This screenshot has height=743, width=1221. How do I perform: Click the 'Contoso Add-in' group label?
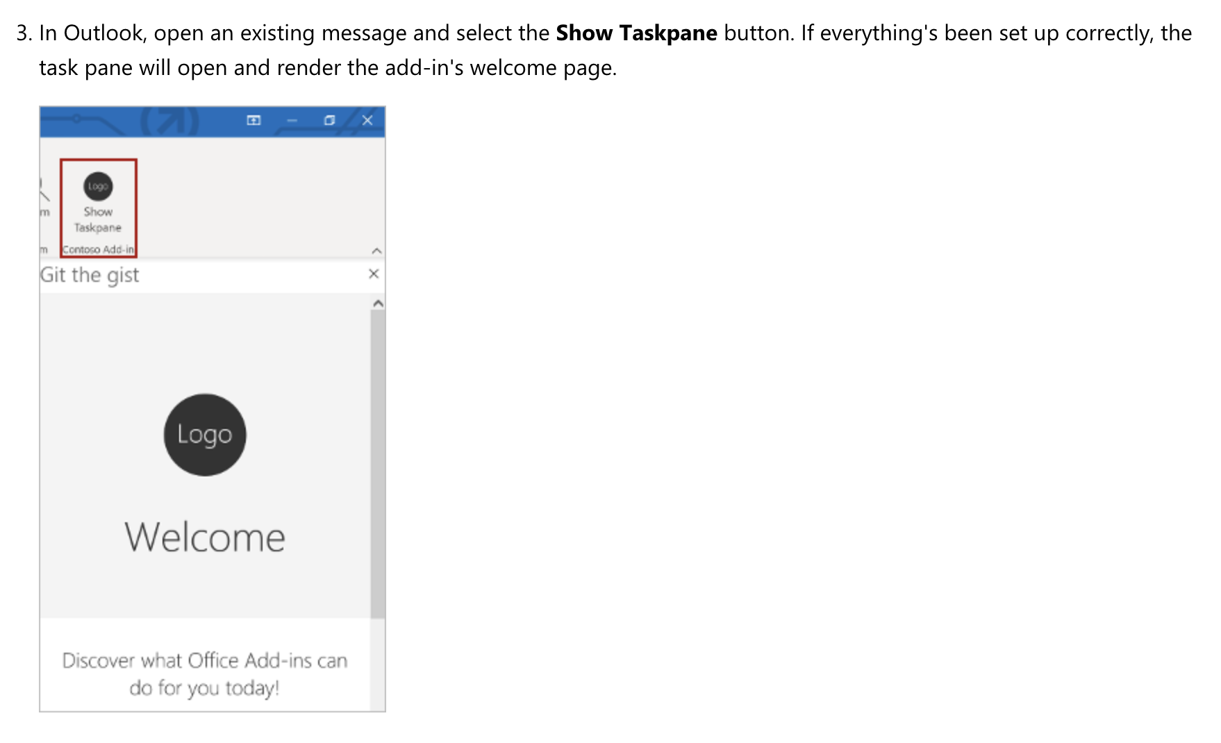pos(98,249)
